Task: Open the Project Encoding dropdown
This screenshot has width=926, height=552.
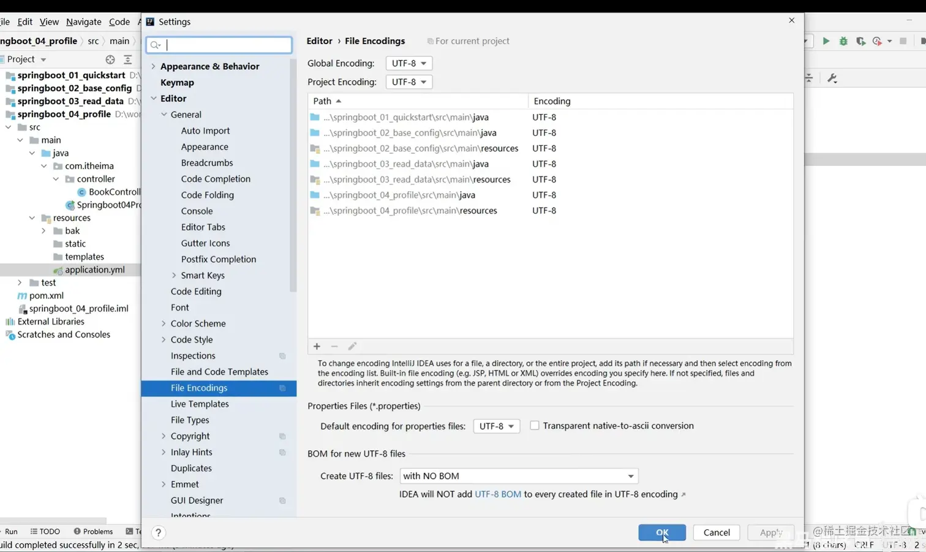Action: (409, 81)
